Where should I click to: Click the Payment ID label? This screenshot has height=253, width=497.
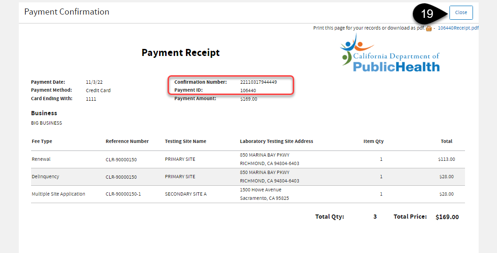click(189, 90)
